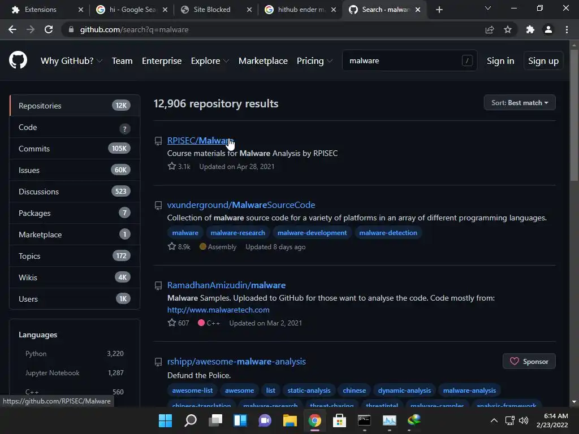Expand the Why GitHub? menu

(71, 61)
